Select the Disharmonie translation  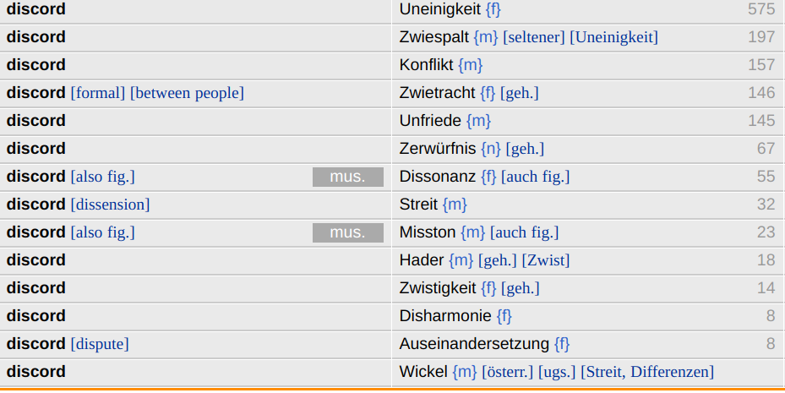click(445, 316)
